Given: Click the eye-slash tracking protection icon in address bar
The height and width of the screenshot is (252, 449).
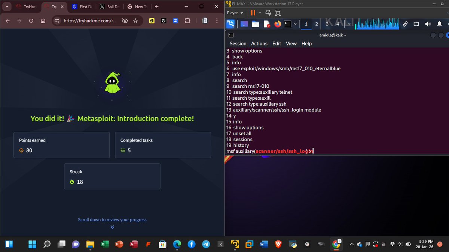Looking at the screenshot, I should [x=125, y=21].
